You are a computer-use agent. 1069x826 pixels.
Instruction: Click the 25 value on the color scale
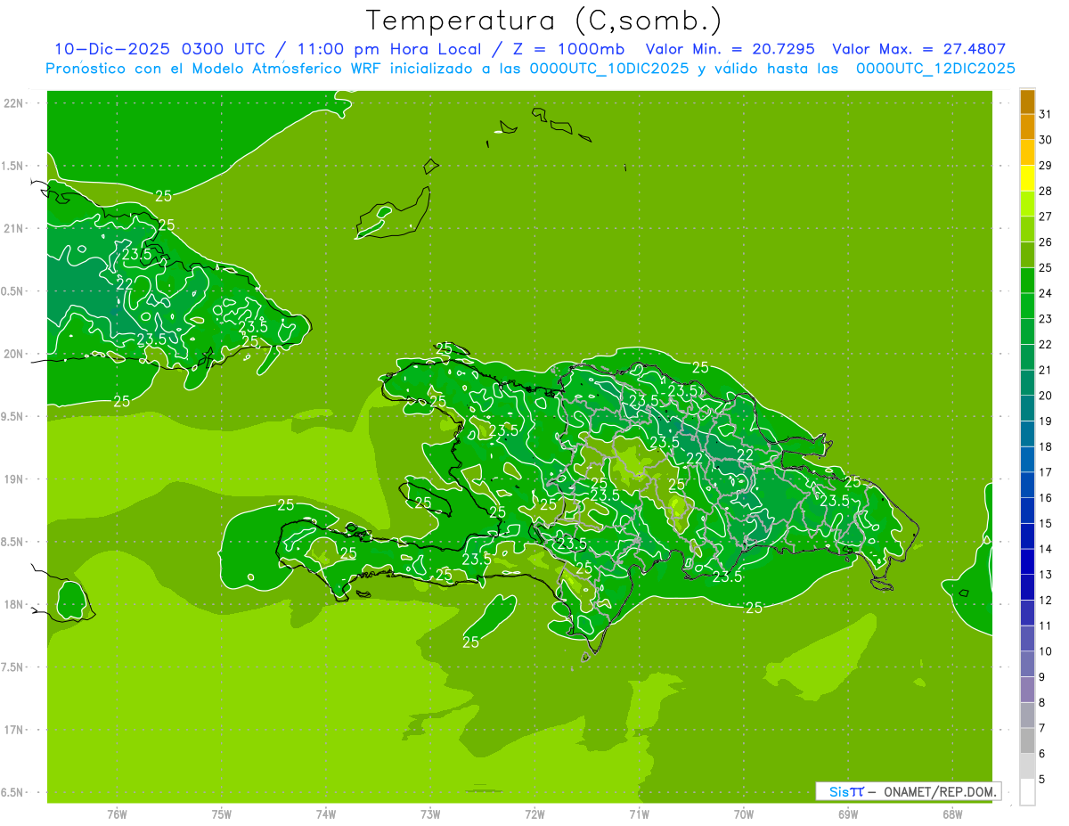(1045, 267)
